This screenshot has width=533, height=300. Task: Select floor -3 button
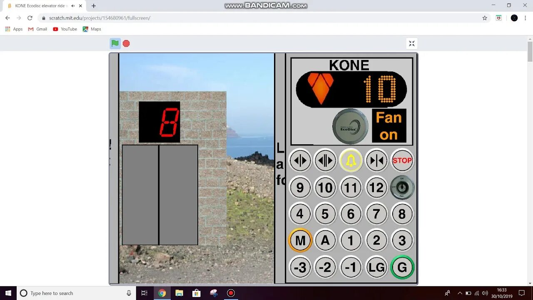[x=300, y=267]
